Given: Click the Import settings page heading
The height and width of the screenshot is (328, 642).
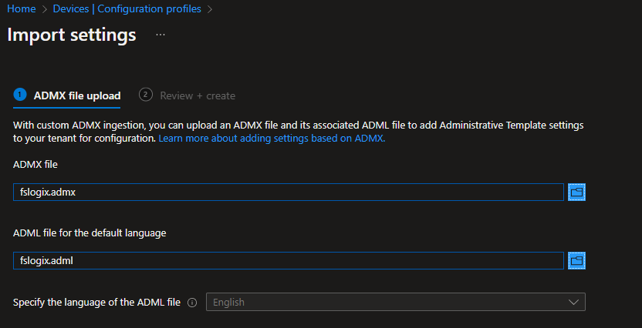Looking at the screenshot, I should click(72, 35).
